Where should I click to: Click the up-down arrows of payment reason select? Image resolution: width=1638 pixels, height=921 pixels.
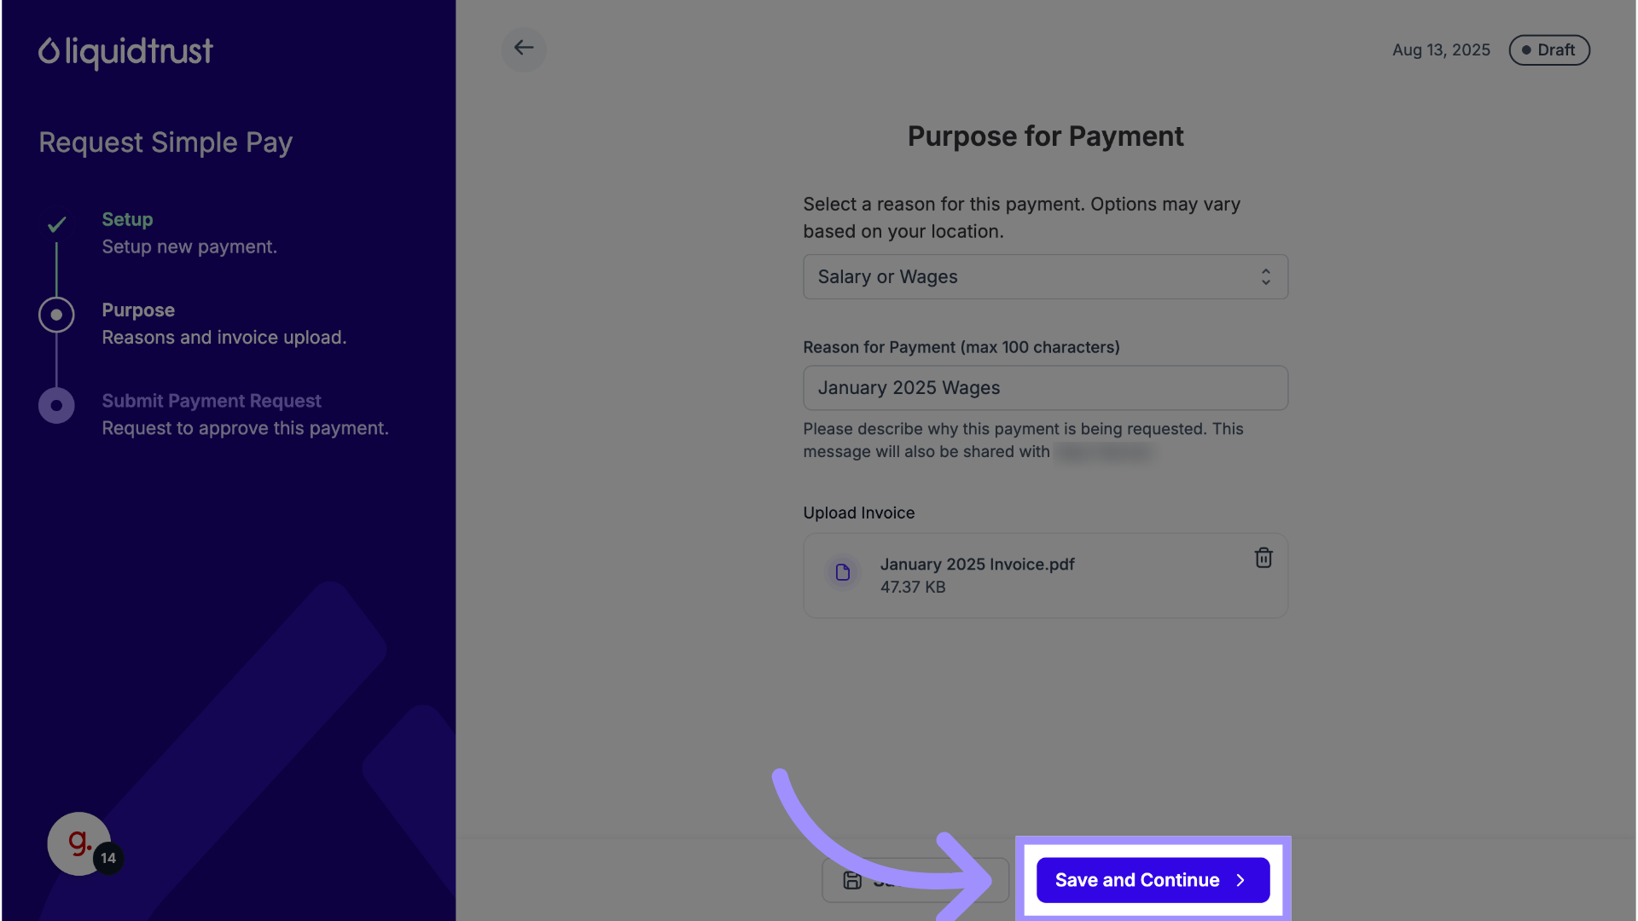(x=1265, y=277)
